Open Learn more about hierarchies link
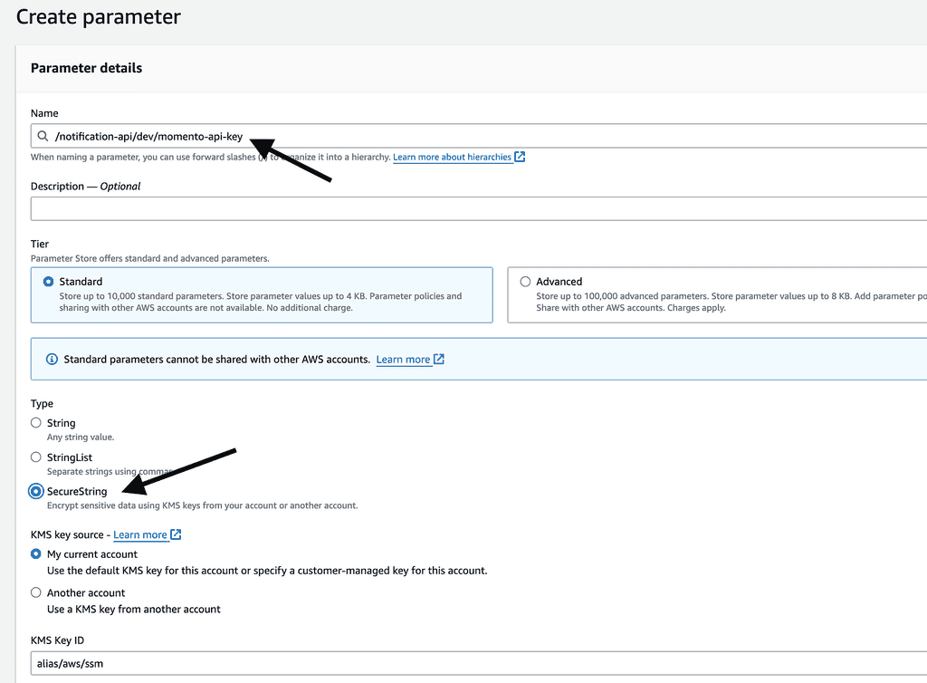The width and height of the screenshot is (927, 683). point(452,157)
